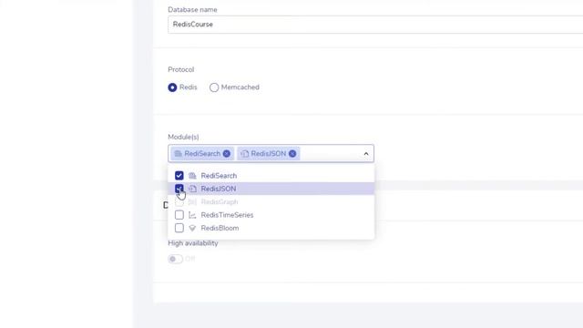
Task: Choose RedisBloom label in dropdown list
Action: tap(220, 228)
